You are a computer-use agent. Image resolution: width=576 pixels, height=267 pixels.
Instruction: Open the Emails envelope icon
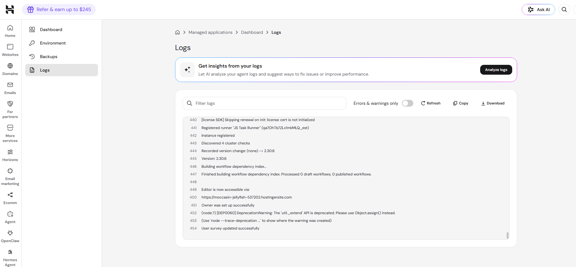click(x=10, y=85)
